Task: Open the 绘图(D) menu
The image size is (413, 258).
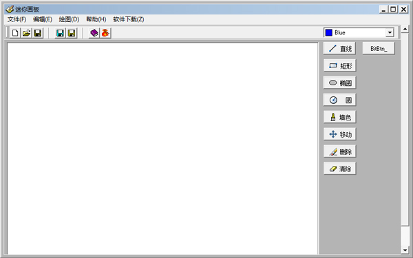Action: click(x=69, y=19)
